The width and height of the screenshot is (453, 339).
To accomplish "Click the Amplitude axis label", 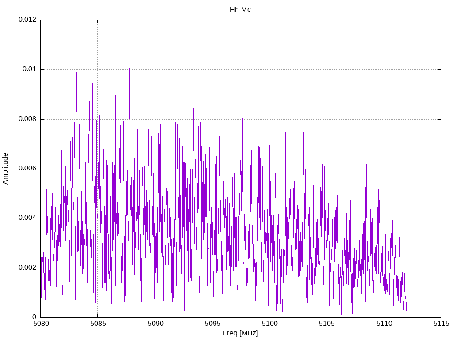I will pyautogui.click(x=5, y=169).
